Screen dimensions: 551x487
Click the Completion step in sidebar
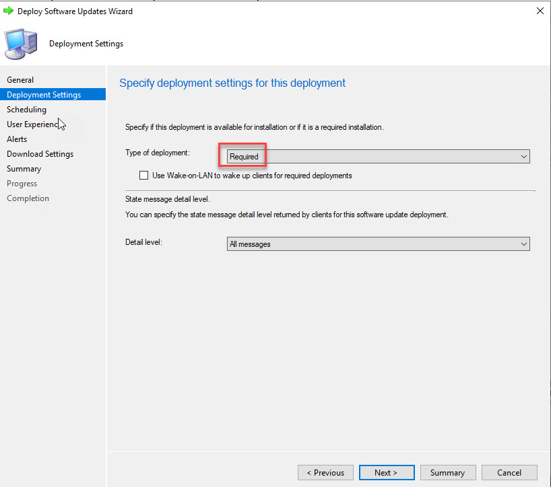pos(28,198)
